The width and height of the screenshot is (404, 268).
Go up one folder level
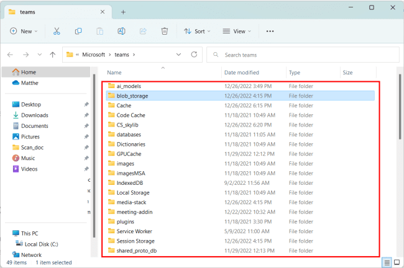tap(54, 55)
